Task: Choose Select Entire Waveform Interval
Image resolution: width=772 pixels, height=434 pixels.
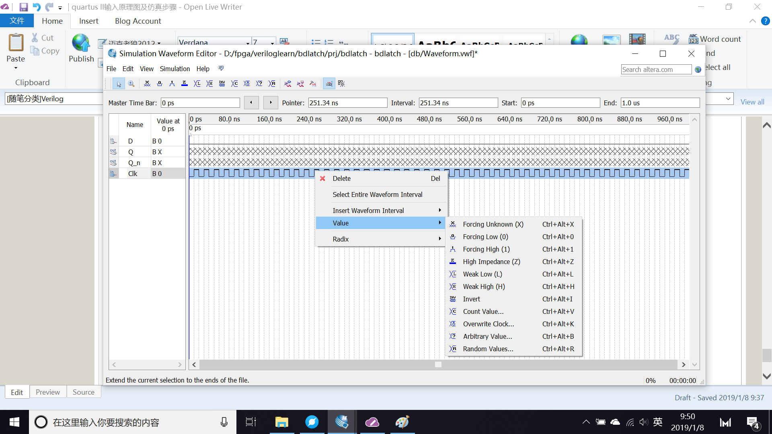Action: pyautogui.click(x=381, y=194)
